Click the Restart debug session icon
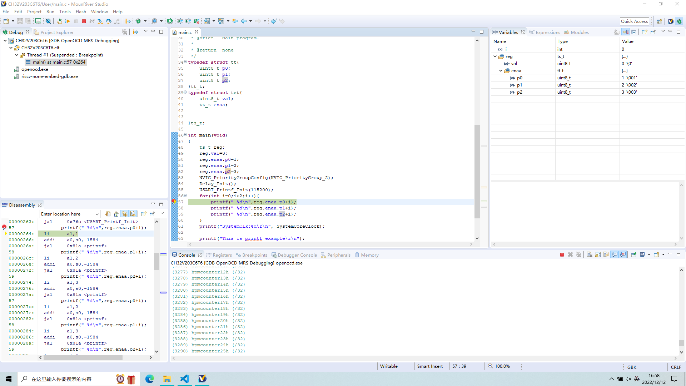The height and width of the screenshot is (386, 686). pyautogui.click(x=59, y=21)
